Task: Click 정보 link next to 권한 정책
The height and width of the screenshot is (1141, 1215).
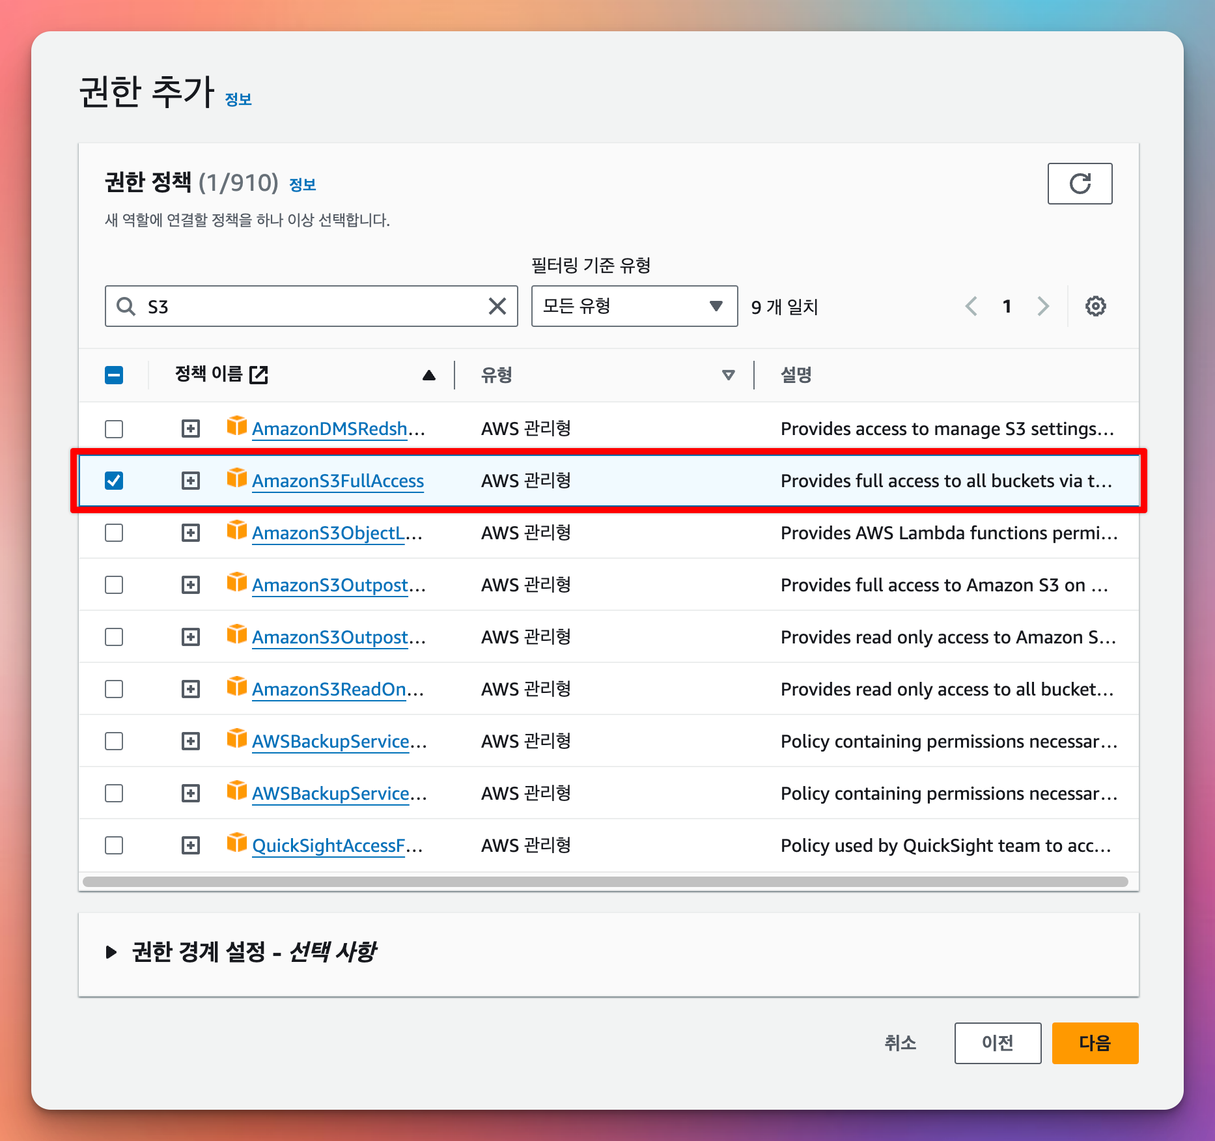Action: 302,184
